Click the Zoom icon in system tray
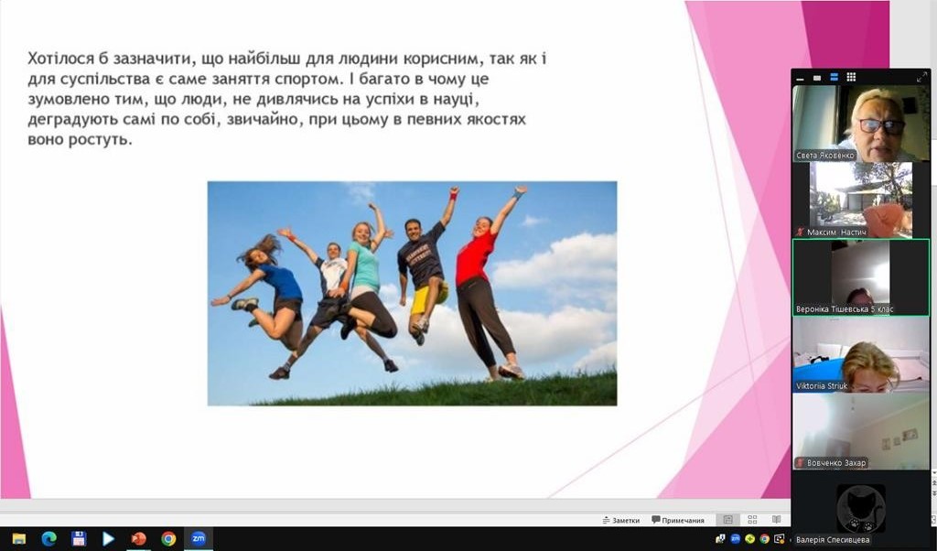 (x=735, y=539)
